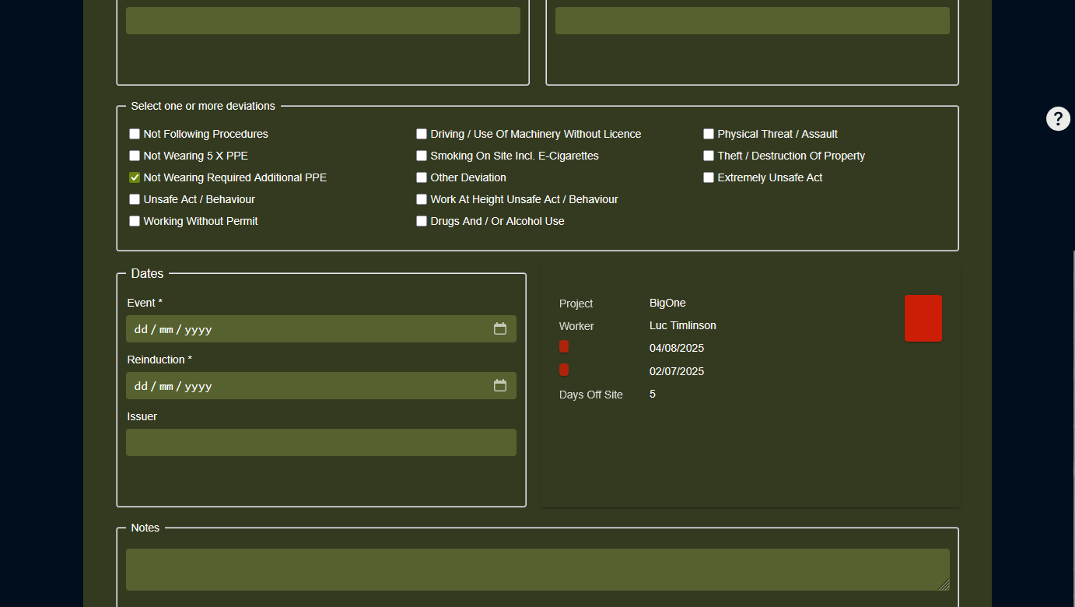Click the large red card icon

923,318
